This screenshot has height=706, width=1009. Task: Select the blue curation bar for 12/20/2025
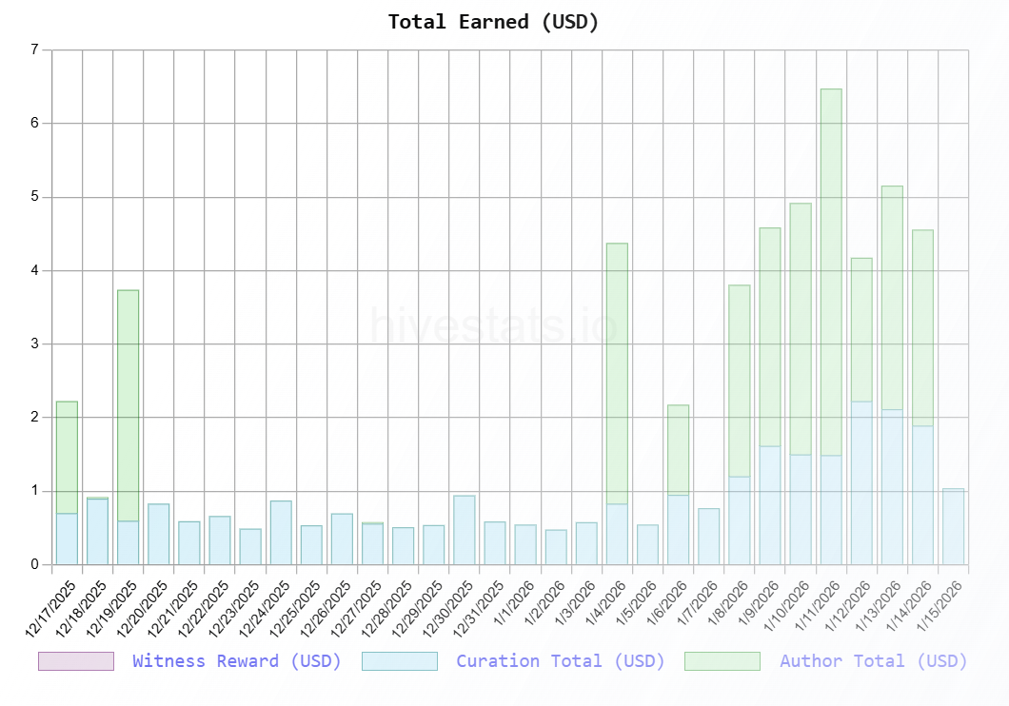tap(159, 534)
